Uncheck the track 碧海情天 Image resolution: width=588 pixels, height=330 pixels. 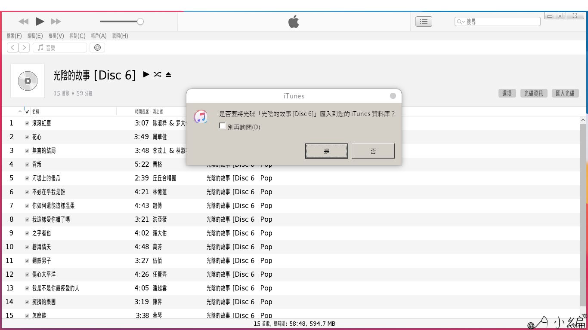tap(27, 247)
